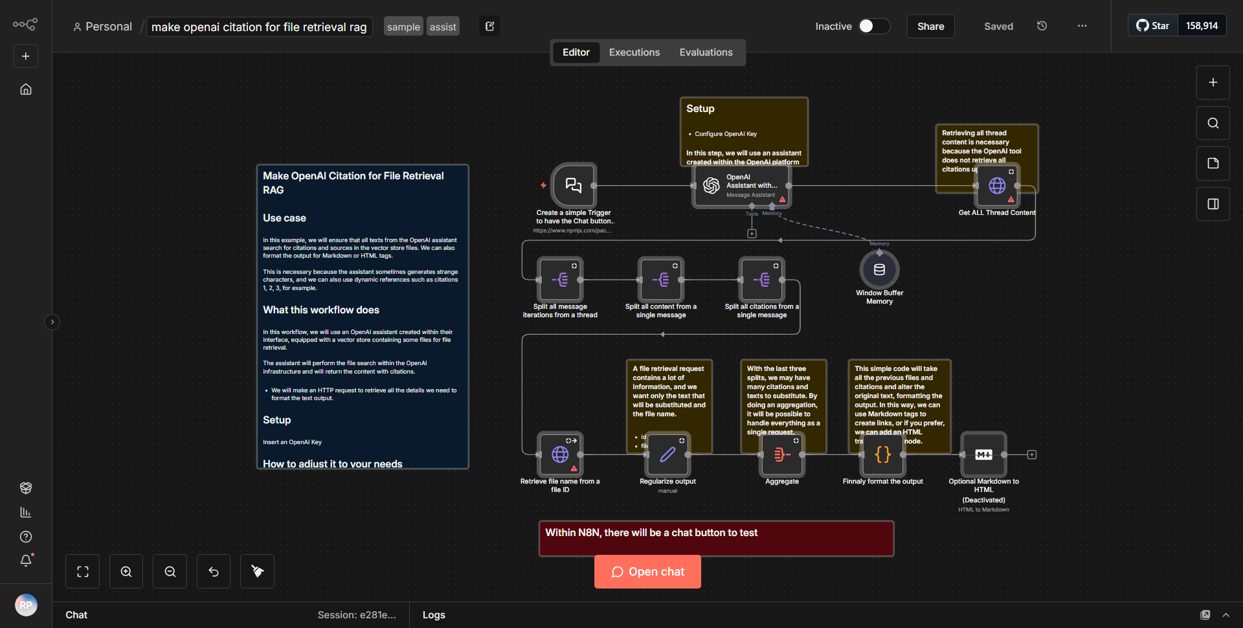This screenshot has width=1243, height=628.
Task: Select Retrieve file name from file ID node
Action: tap(560, 454)
